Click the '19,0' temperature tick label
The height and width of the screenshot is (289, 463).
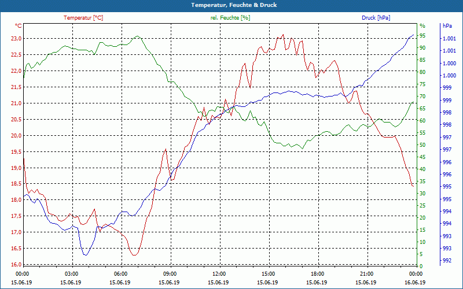(x=16, y=168)
